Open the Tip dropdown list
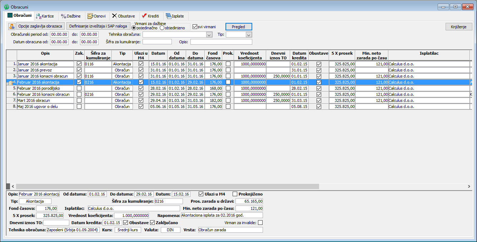Image resolution: width=477 pixels, height=242 pixels. [249, 35]
